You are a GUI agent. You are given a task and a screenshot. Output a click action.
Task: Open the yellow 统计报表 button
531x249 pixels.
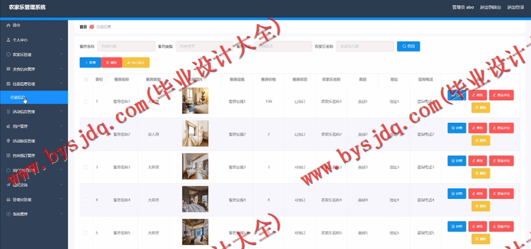tap(136, 63)
